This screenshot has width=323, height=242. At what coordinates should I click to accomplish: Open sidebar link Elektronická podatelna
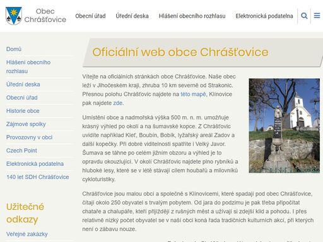point(35,164)
